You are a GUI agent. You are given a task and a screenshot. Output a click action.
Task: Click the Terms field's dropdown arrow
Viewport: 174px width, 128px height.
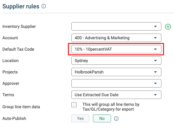point(155,95)
